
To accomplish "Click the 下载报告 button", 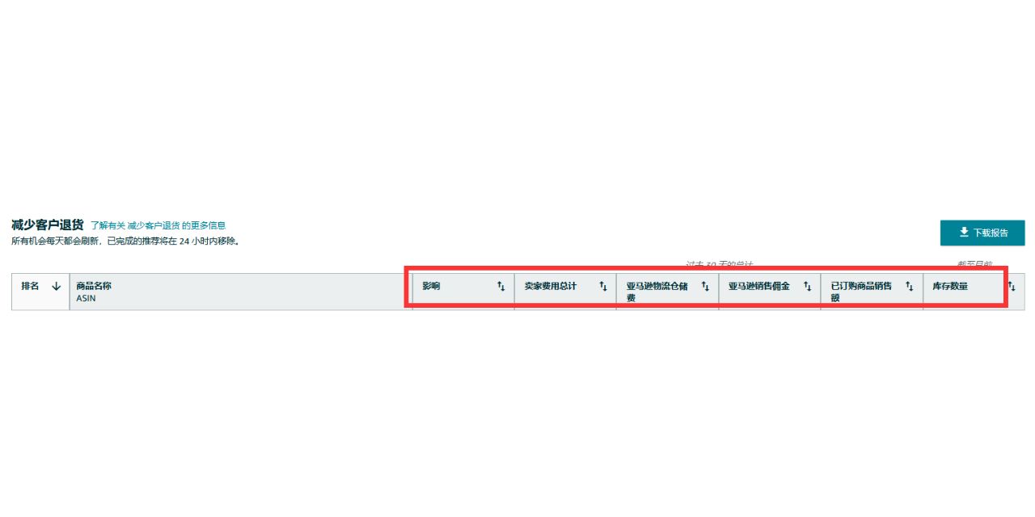I will pos(982,233).
